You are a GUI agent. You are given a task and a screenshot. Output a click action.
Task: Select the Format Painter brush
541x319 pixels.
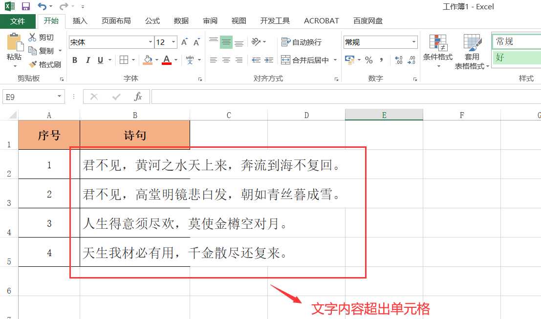point(33,64)
